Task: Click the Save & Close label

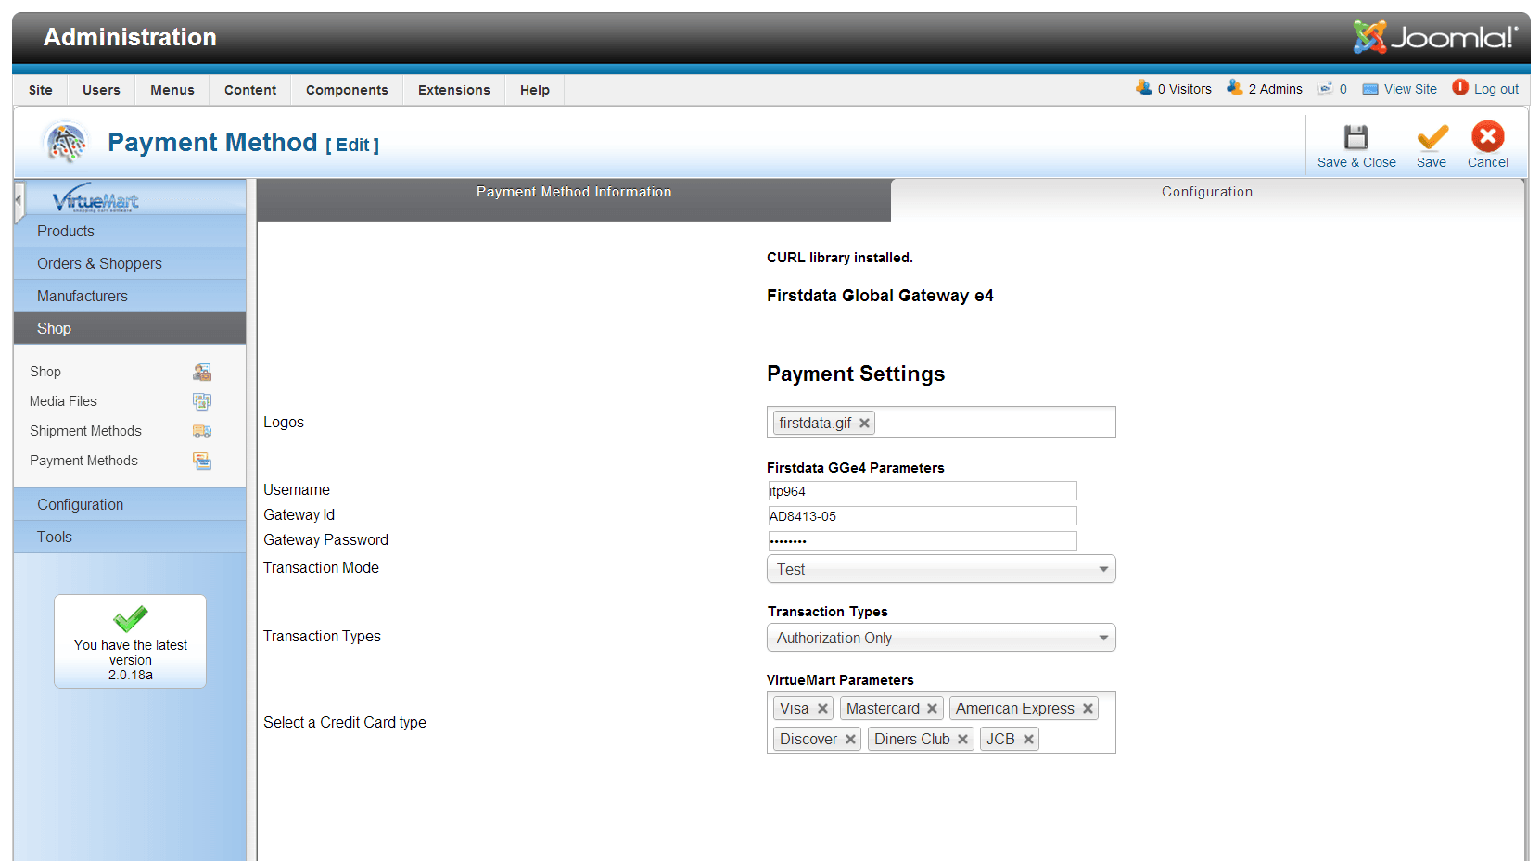Action: [1356, 162]
